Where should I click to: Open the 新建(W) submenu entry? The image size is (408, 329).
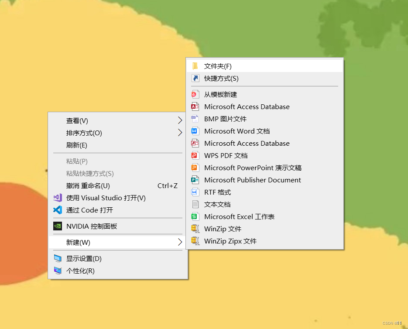(x=118, y=242)
